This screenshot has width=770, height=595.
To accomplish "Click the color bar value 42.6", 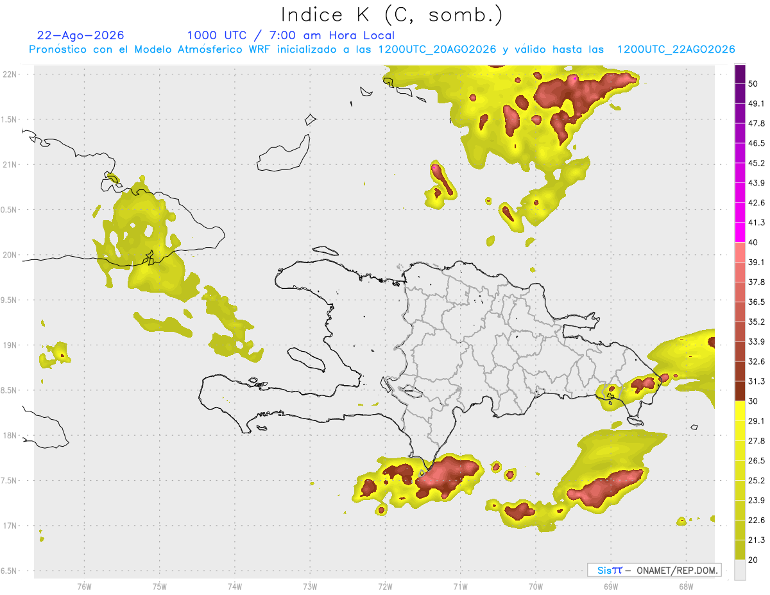I will (x=756, y=203).
